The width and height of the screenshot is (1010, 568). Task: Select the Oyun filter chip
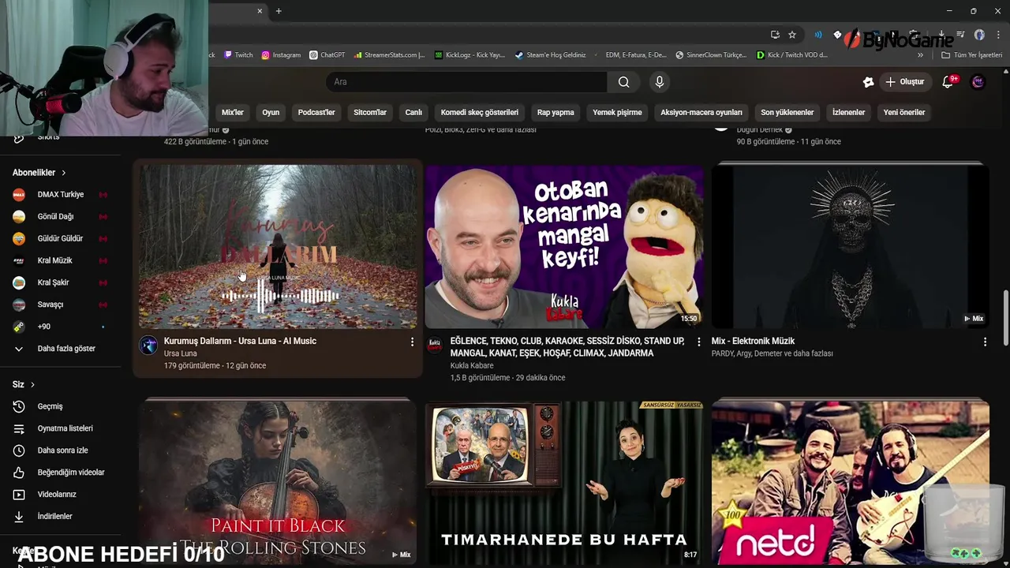(271, 113)
